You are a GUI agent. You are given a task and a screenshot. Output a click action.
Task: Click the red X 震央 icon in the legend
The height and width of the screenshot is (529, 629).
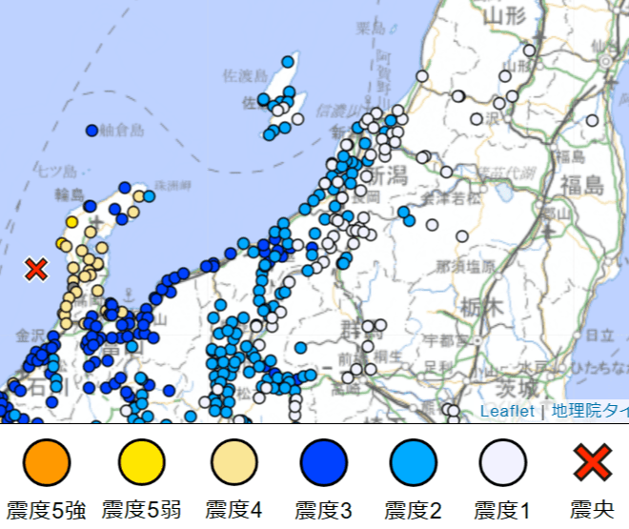tap(592, 463)
